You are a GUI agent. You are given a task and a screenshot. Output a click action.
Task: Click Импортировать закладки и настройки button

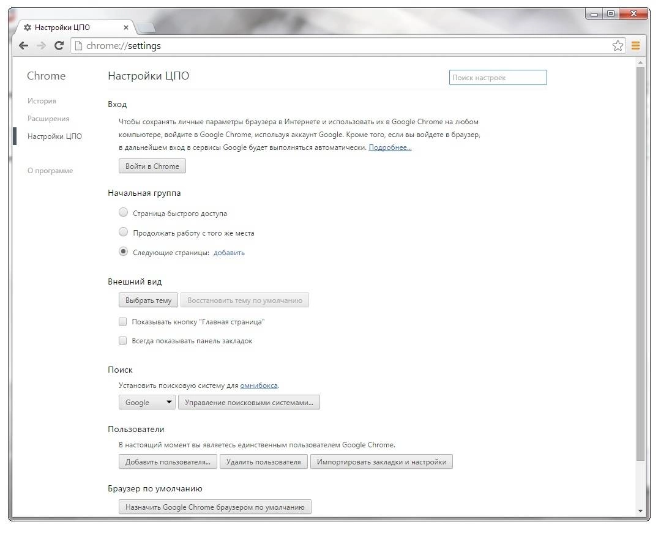point(381,462)
